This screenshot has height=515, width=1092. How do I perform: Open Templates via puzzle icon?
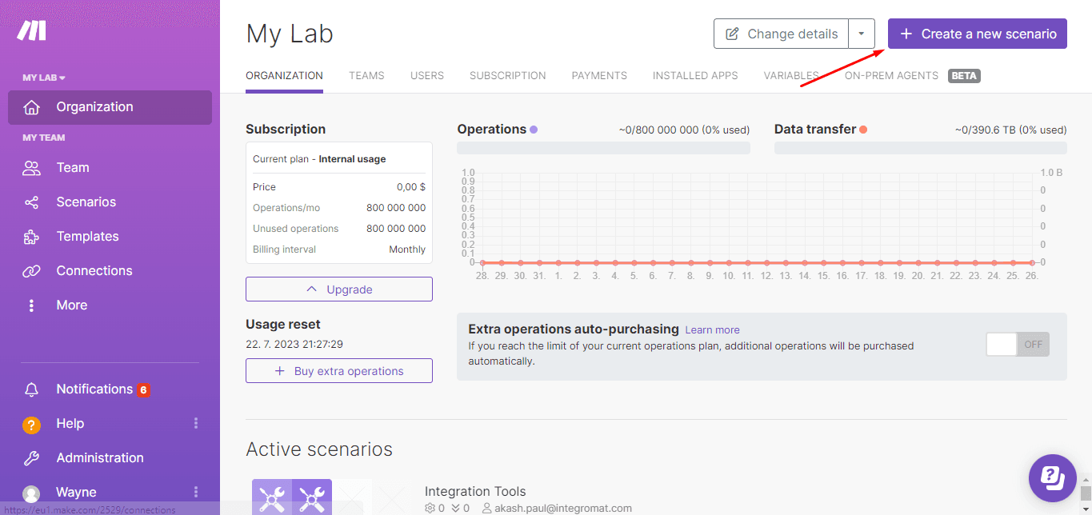32,237
